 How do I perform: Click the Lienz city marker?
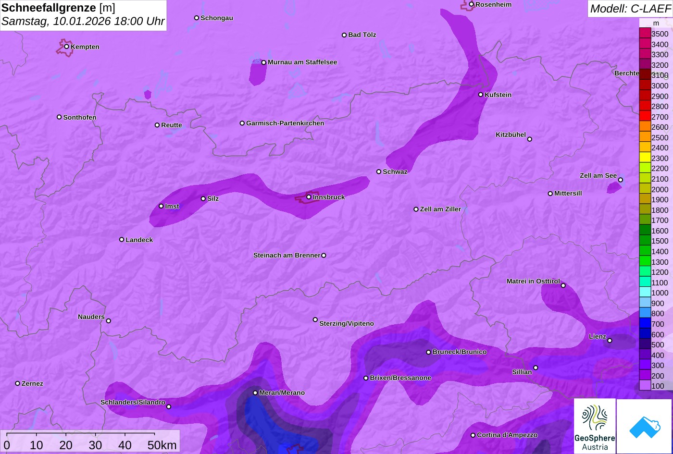point(610,341)
